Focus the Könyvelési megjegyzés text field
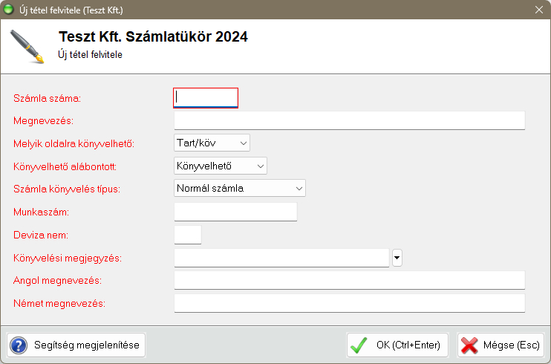 [x=281, y=258]
